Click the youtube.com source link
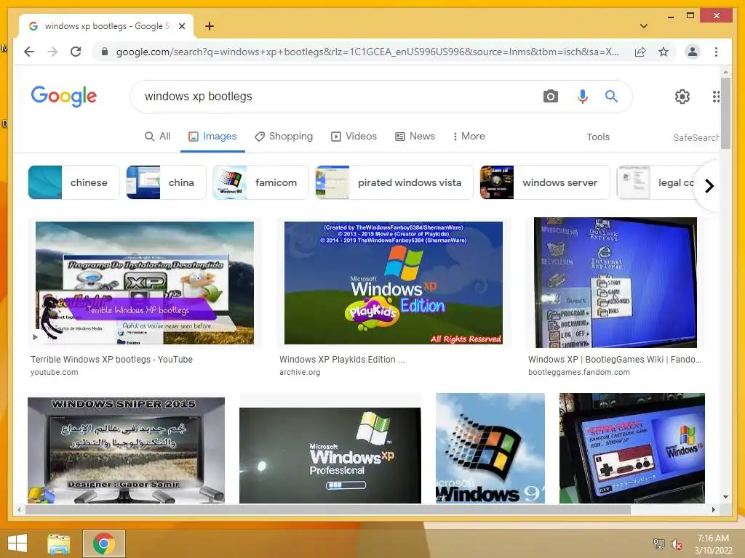This screenshot has height=558, width=745. pyautogui.click(x=54, y=373)
